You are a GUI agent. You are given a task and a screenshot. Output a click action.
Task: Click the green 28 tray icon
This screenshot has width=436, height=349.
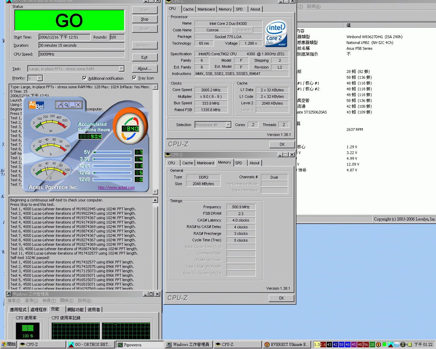[372, 345]
